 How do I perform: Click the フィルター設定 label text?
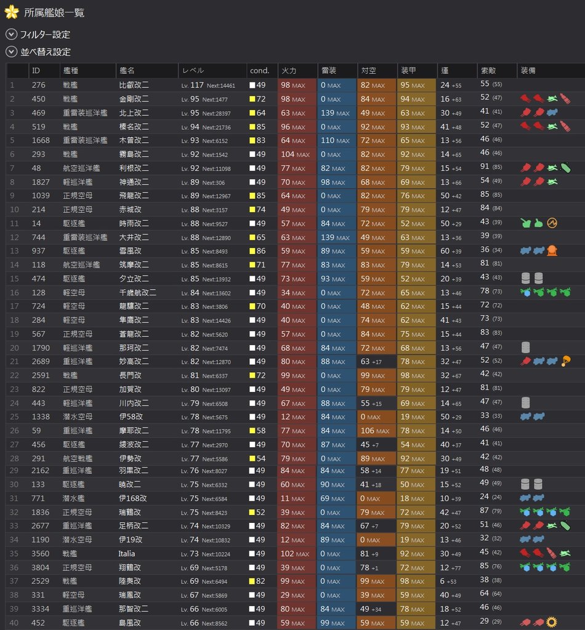pos(45,34)
